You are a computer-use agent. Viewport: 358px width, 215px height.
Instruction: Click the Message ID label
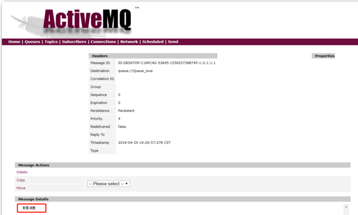[100, 63]
